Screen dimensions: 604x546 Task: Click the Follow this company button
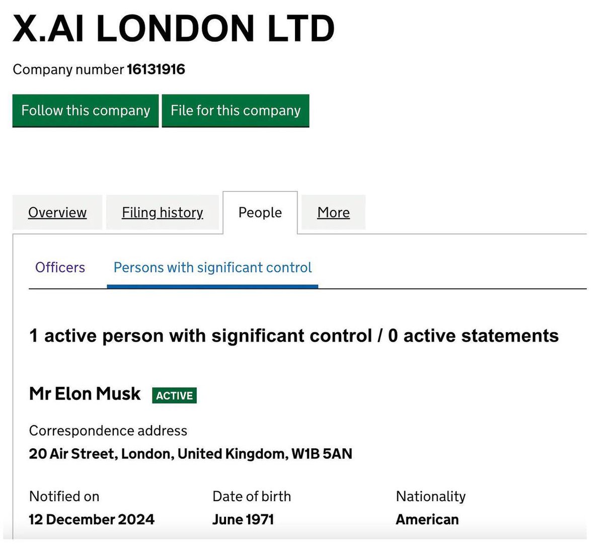tap(86, 111)
